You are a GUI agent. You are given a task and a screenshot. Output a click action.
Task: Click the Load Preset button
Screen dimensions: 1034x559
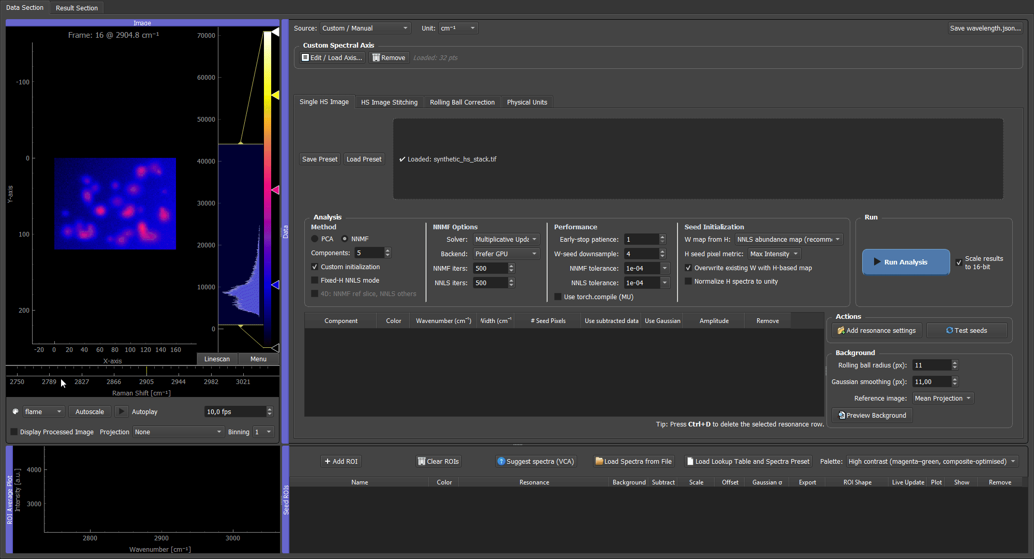click(364, 159)
